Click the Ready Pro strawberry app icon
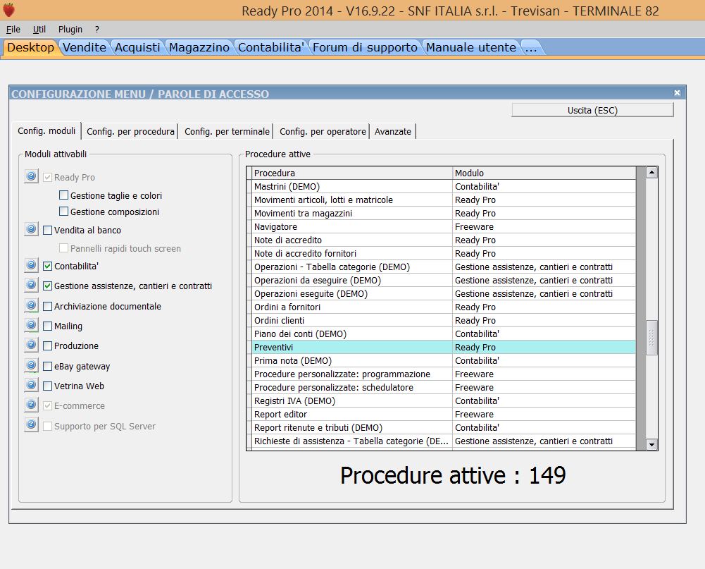Image resolution: width=705 pixels, height=569 pixels. (8, 9)
